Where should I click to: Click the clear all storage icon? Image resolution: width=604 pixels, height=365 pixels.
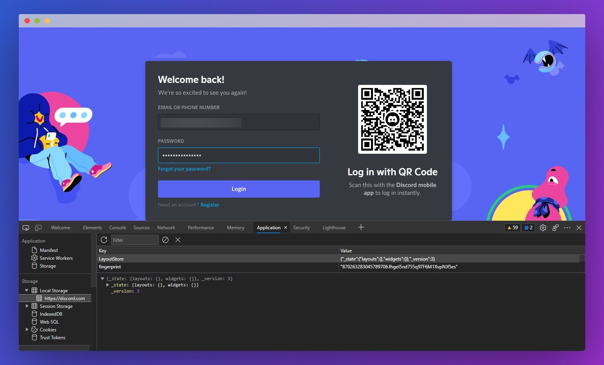[165, 240]
